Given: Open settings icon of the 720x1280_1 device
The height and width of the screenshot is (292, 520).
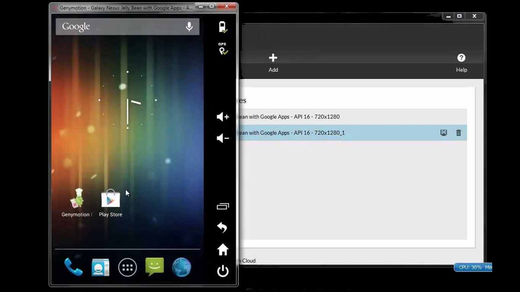Looking at the screenshot, I should coord(444,133).
